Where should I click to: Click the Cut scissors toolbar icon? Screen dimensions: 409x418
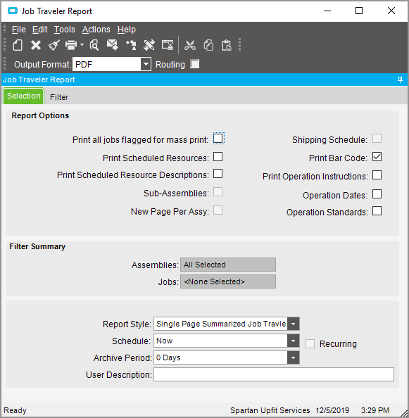tap(190, 45)
